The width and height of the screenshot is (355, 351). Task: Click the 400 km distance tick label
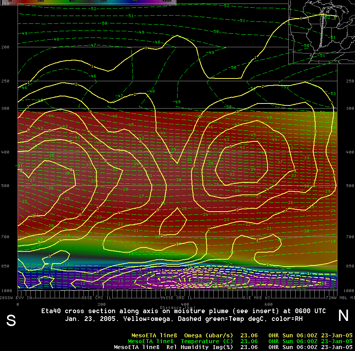[x=185, y=304]
